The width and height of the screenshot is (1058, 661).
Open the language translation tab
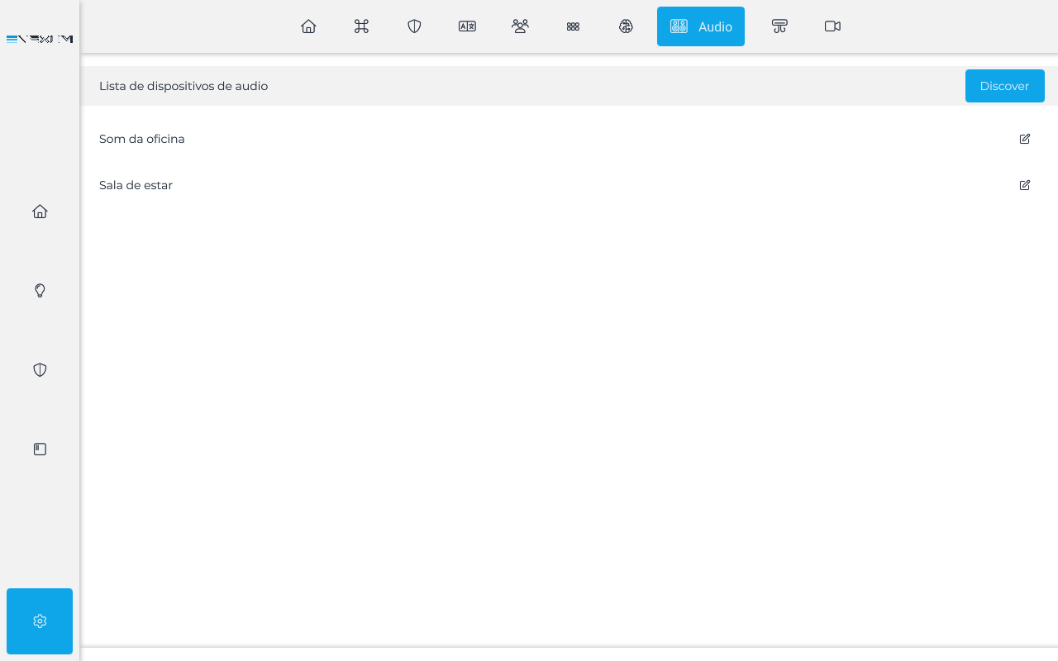(467, 26)
